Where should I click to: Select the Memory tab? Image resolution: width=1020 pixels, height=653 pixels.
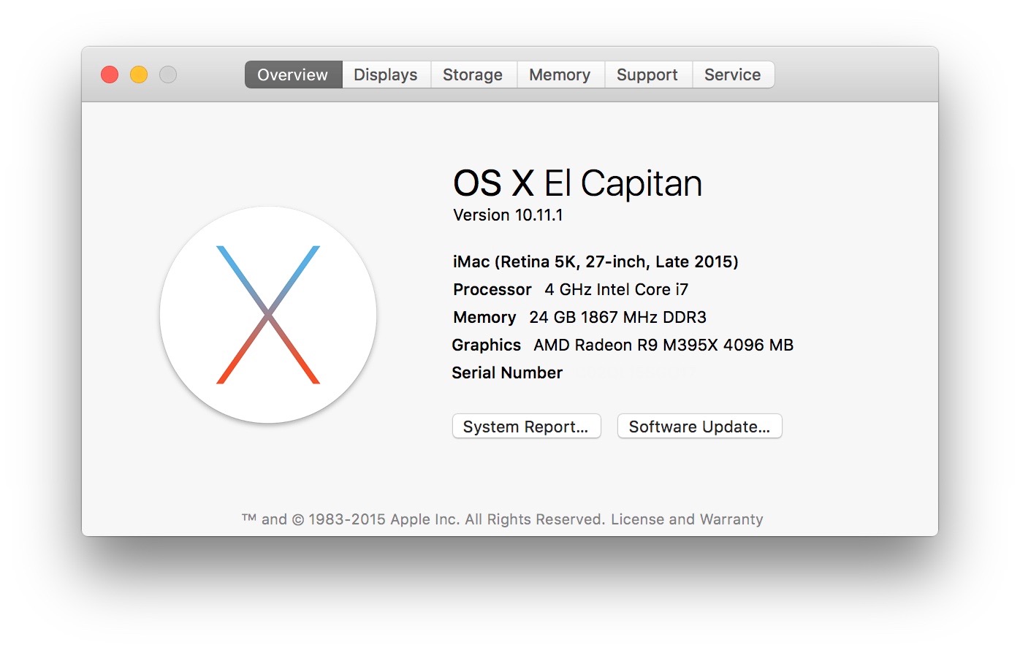click(x=560, y=75)
